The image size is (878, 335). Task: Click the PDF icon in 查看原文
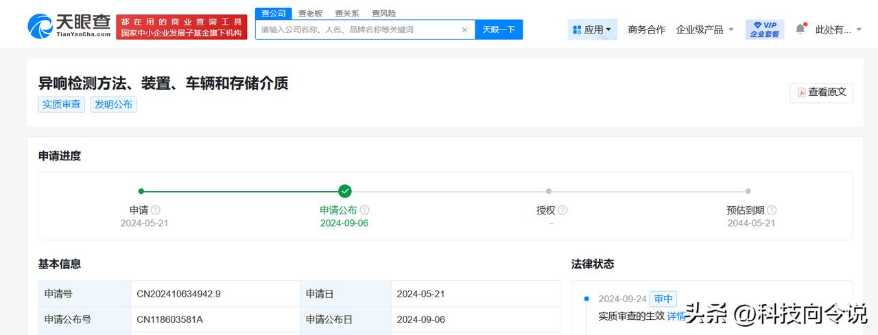(801, 92)
